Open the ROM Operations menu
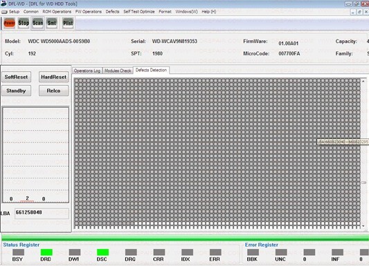This screenshot has height=267, width=369. (x=57, y=12)
